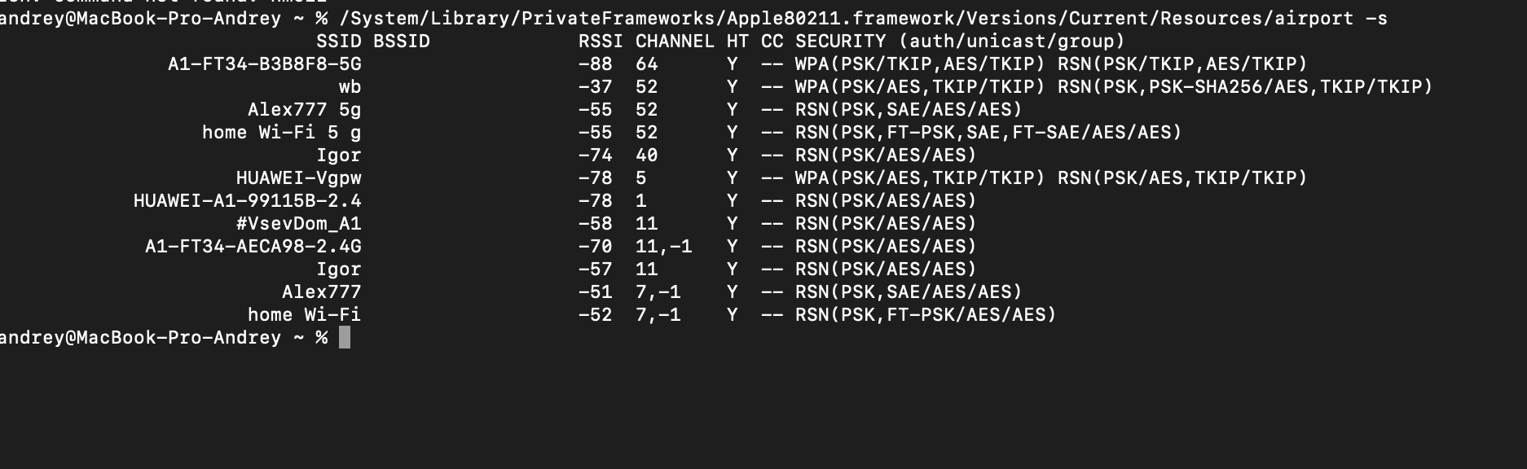Viewport: 1527px width, 469px height.
Task: Click the #VsevDom_A1 network name
Action: tap(299, 224)
